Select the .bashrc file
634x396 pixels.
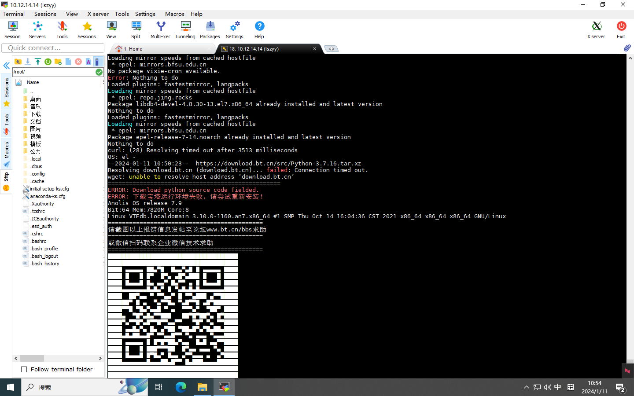pyautogui.click(x=38, y=241)
